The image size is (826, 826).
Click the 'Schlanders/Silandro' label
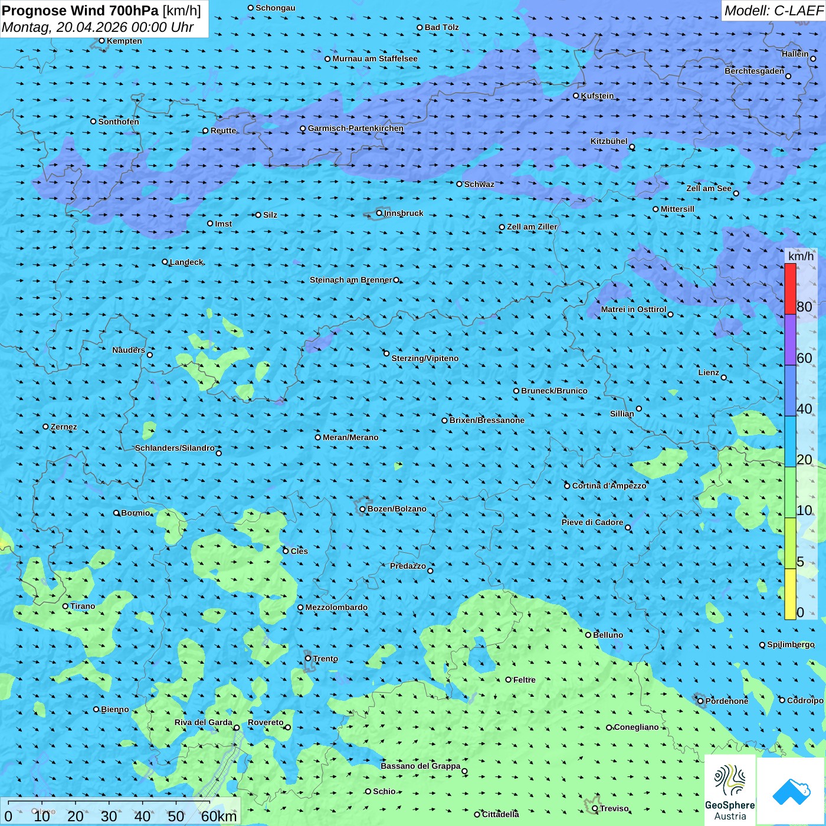pyautogui.click(x=175, y=448)
